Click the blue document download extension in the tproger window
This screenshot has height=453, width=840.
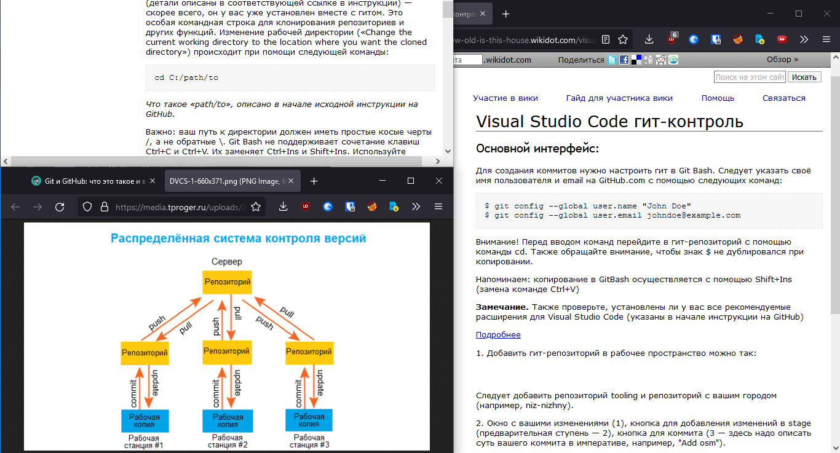[x=394, y=207]
